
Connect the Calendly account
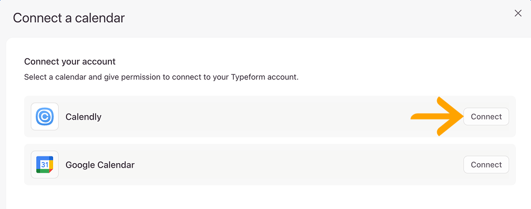486,117
